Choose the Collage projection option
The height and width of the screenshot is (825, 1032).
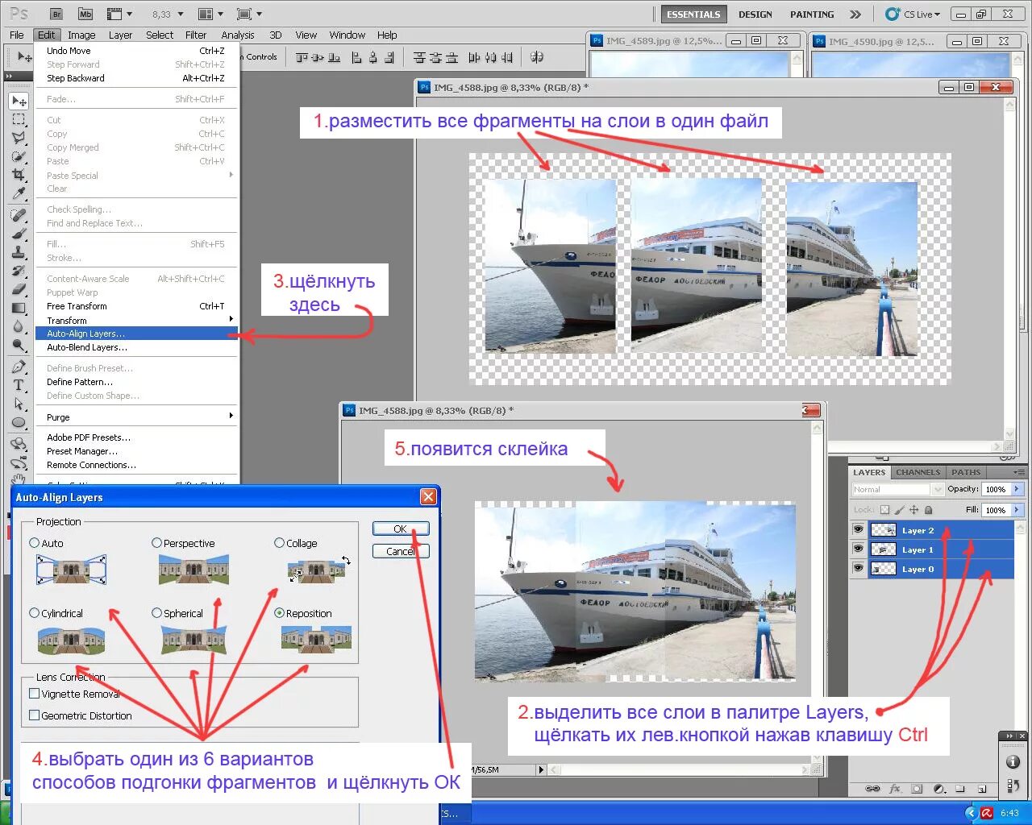(x=279, y=543)
